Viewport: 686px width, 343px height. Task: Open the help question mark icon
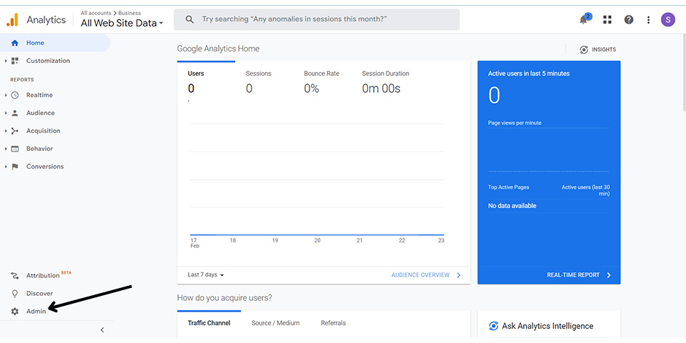point(629,20)
